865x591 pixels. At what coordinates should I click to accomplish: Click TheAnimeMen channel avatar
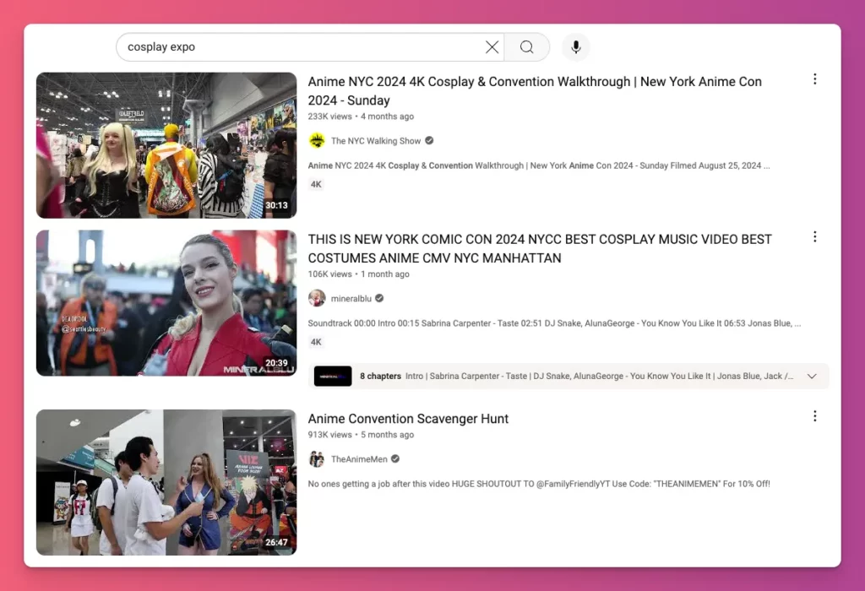coord(317,458)
